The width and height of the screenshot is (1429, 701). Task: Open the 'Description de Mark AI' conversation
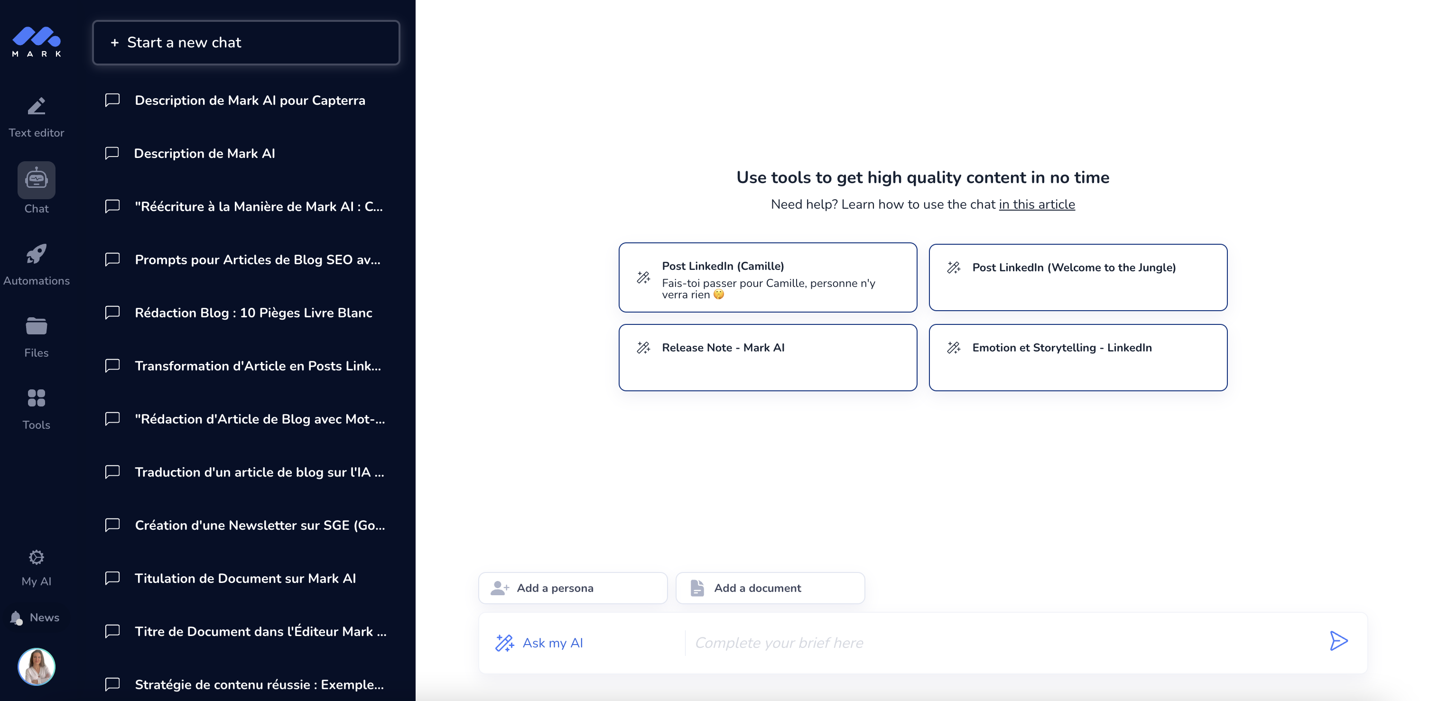coord(204,154)
